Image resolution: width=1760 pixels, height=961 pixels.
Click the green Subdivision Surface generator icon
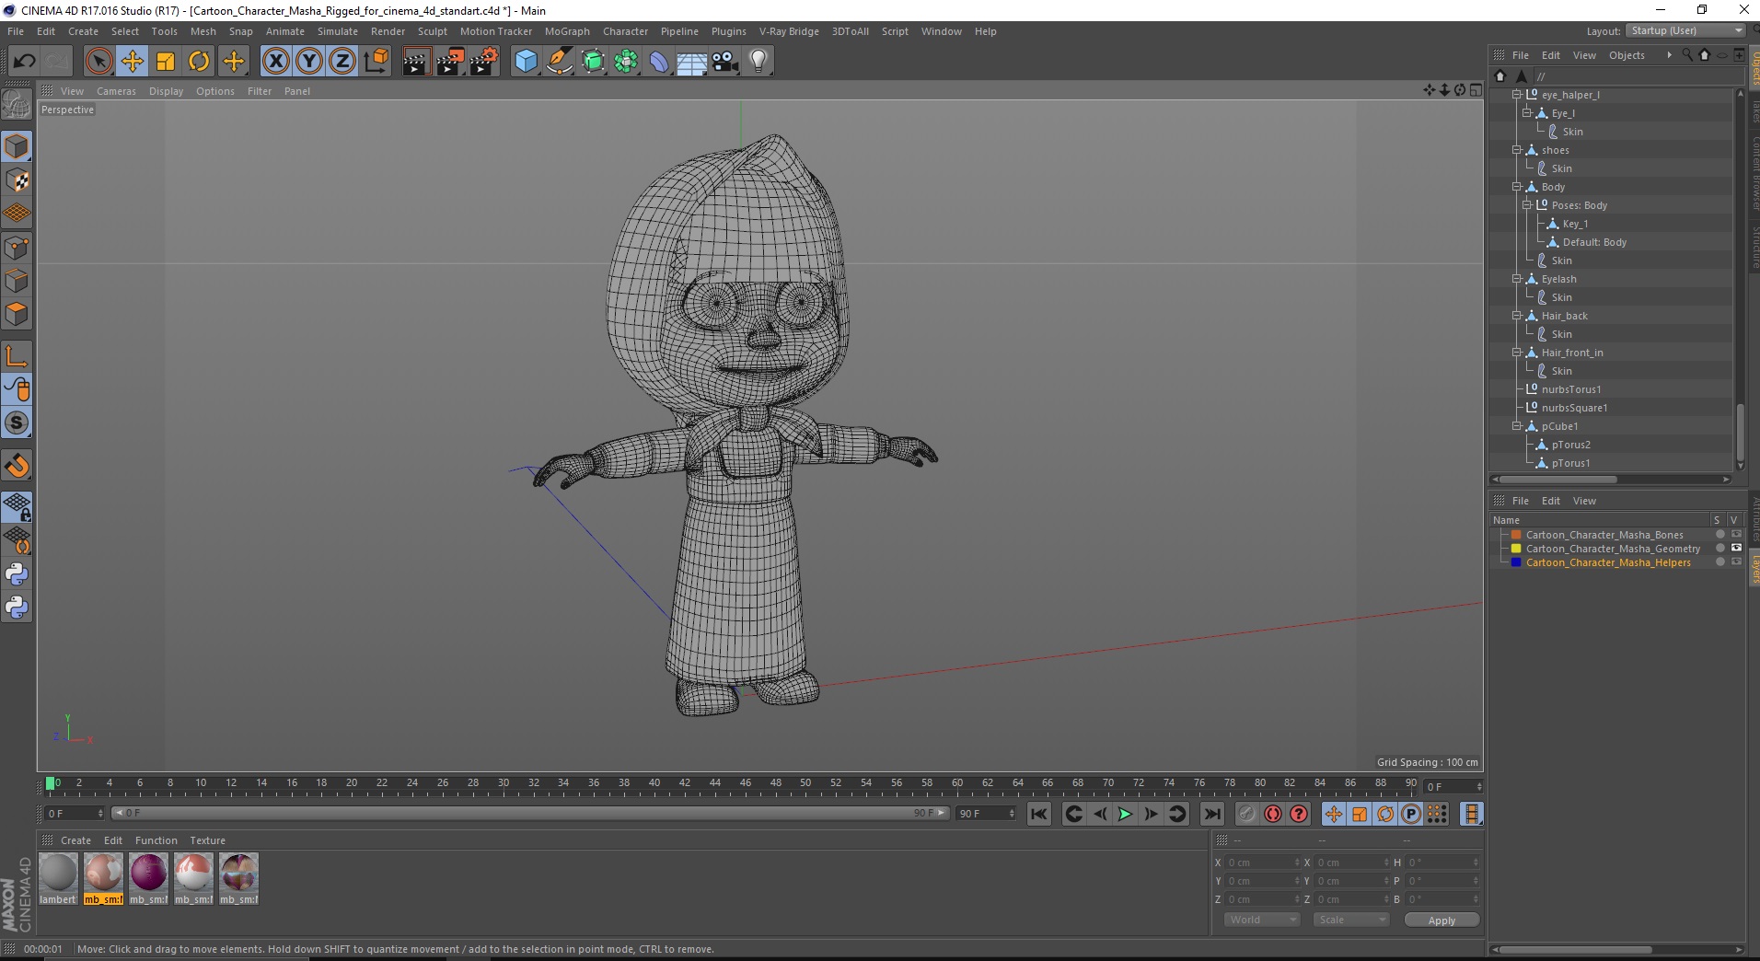pyautogui.click(x=593, y=62)
